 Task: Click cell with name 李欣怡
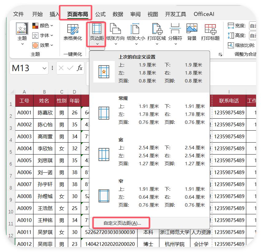pyautogui.click(x=44, y=148)
